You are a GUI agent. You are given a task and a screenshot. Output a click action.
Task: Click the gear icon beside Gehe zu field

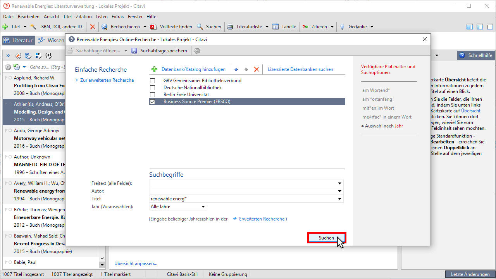click(x=8, y=67)
